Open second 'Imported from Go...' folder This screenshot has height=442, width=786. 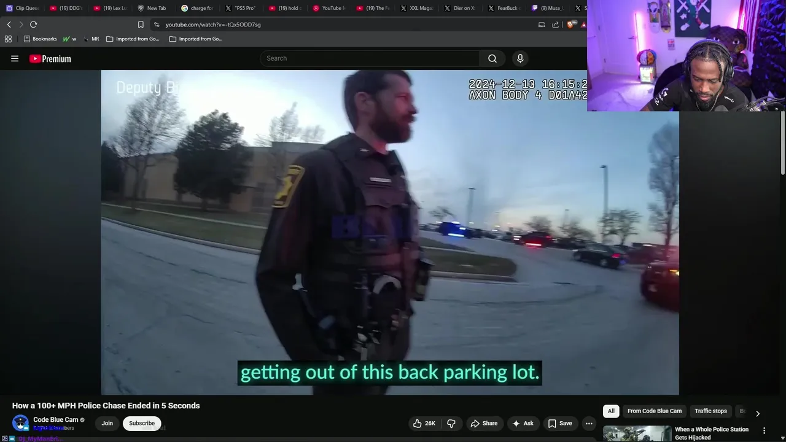coord(195,39)
